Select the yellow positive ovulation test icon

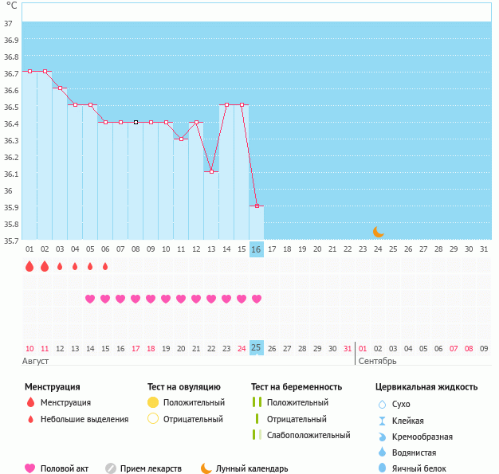(153, 402)
